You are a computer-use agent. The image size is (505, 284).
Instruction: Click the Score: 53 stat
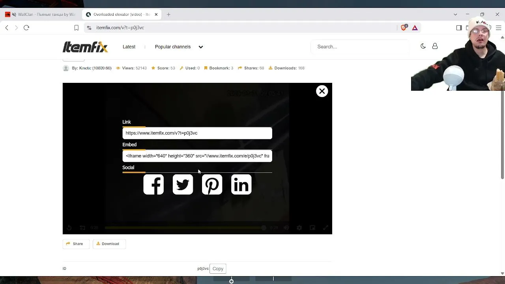click(x=163, y=68)
